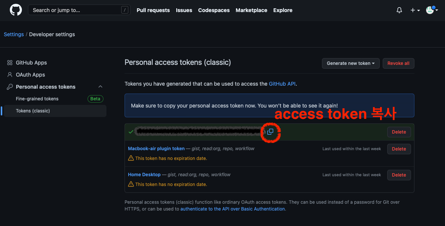Image resolution: width=445 pixels, height=226 pixels.
Task: Expand the Generate new token dropdown
Action: pos(351,63)
